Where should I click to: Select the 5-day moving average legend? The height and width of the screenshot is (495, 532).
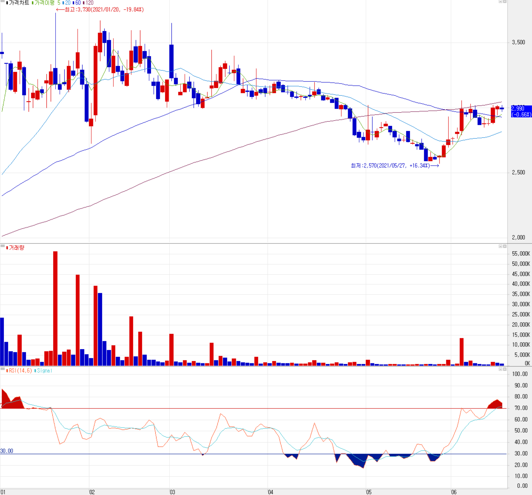click(x=59, y=3)
